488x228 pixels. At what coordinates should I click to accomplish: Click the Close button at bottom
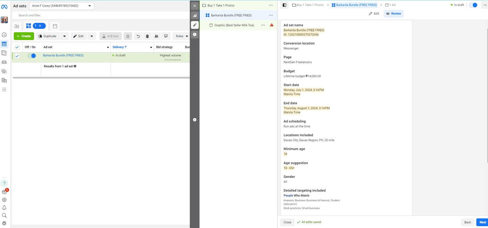[x=287, y=222]
